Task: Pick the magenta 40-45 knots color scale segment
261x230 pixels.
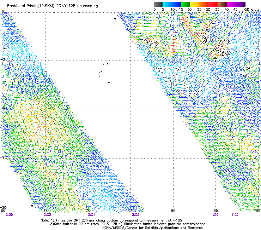Action: point(231,4)
